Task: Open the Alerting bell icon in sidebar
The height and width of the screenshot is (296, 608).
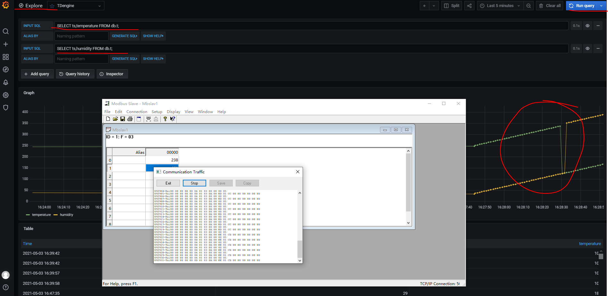Action: pos(6,82)
